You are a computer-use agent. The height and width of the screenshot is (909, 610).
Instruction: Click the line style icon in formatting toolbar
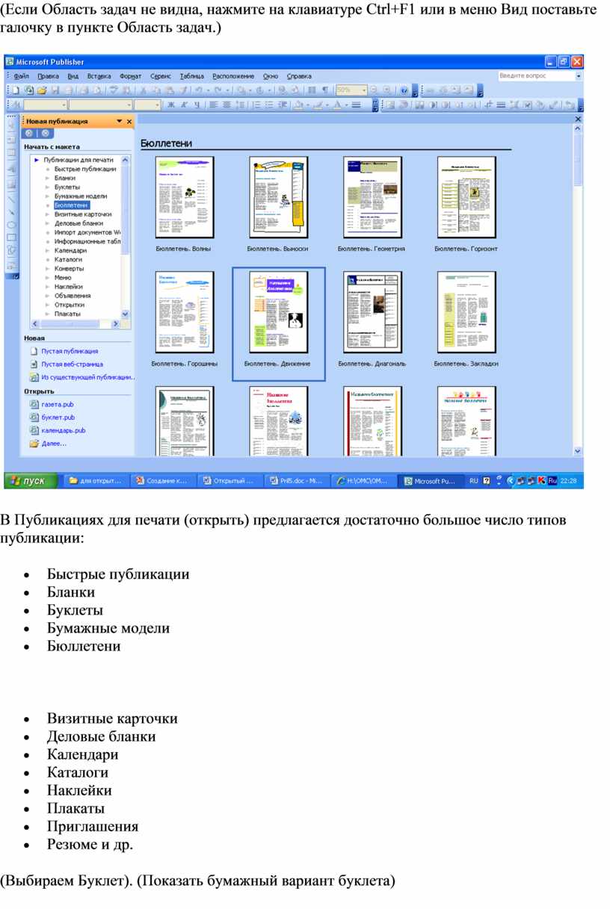[x=356, y=105]
